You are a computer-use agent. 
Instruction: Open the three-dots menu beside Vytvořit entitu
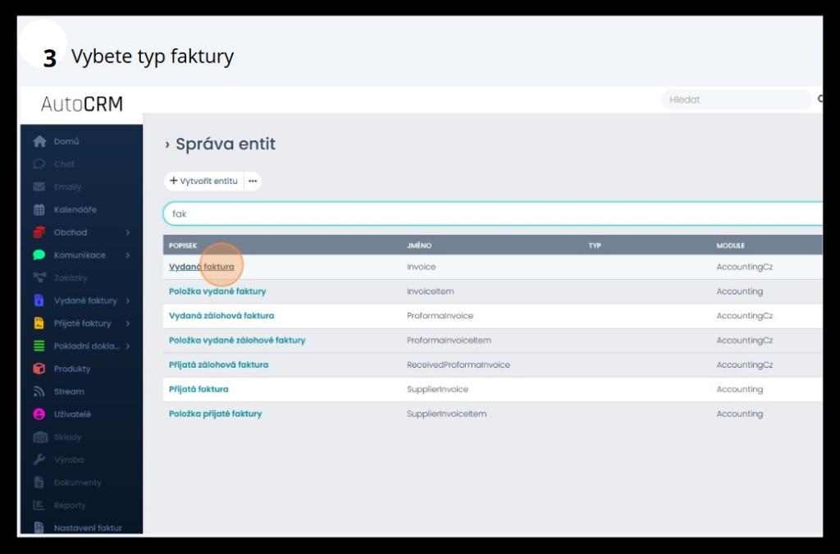[x=253, y=181]
